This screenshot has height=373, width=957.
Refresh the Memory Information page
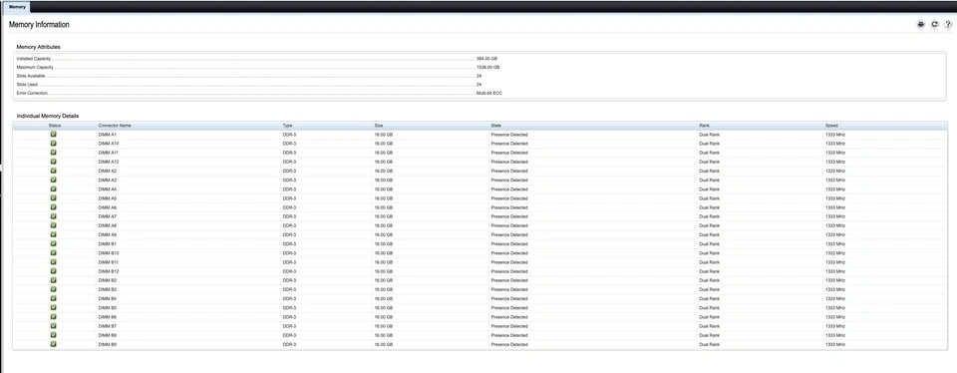934,24
